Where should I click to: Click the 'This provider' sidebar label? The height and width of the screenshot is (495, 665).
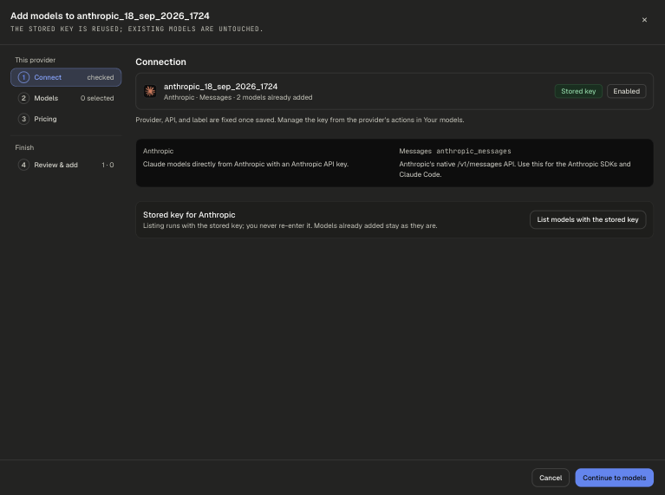tap(36, 60)
